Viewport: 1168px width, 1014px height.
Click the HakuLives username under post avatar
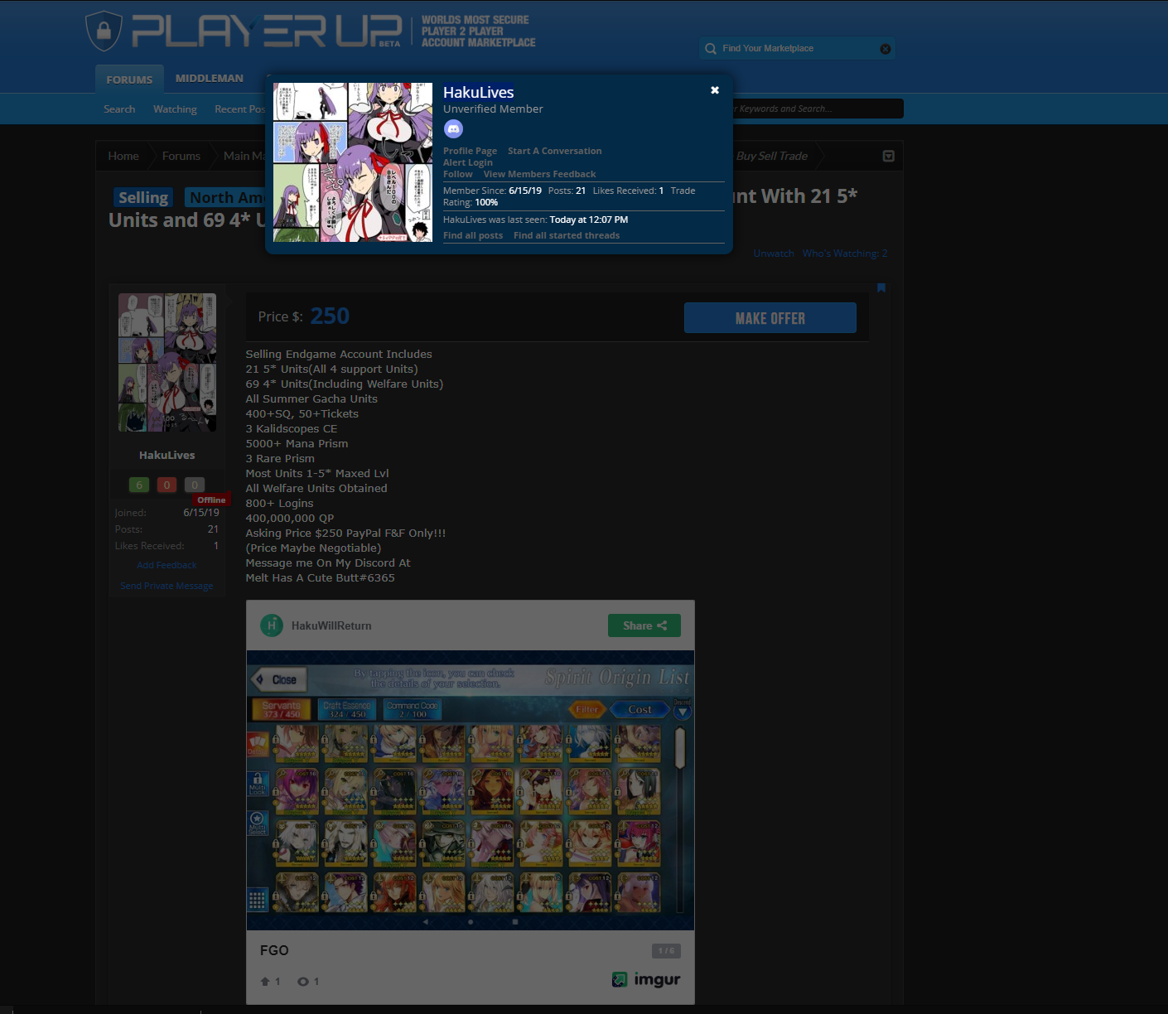tap(167, 455)
